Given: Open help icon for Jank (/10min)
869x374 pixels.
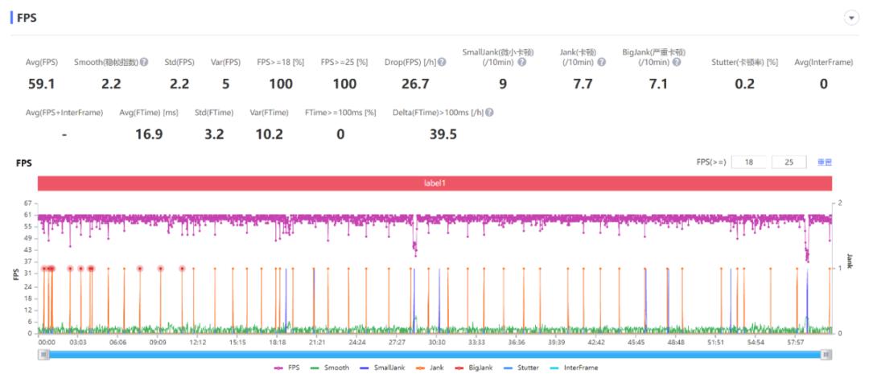Looking at the screenshot, I should pyautogui.click(x=601, y=62).
